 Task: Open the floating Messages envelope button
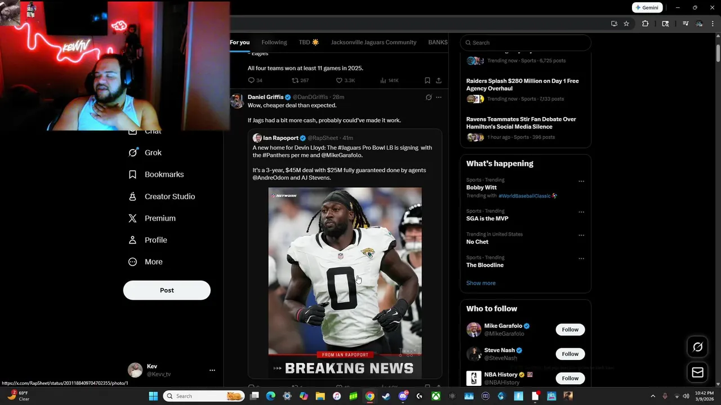click(697, 372)
